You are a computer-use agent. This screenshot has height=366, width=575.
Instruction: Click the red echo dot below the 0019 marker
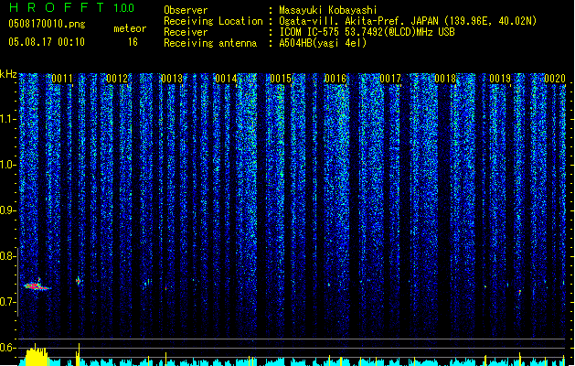click(x=519, y=292)
